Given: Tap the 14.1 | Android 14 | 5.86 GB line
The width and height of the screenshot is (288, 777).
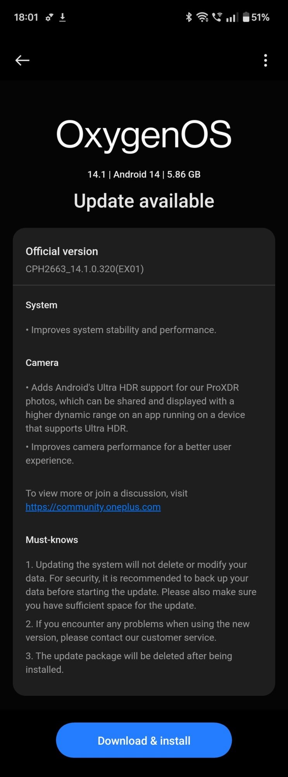Looking at the screenshot, I should click(144, 174).
